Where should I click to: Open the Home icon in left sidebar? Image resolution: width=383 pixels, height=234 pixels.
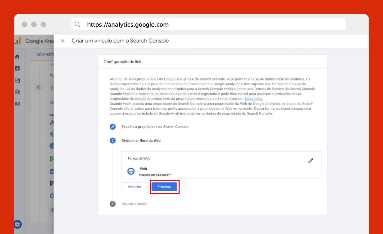point(17,57)
